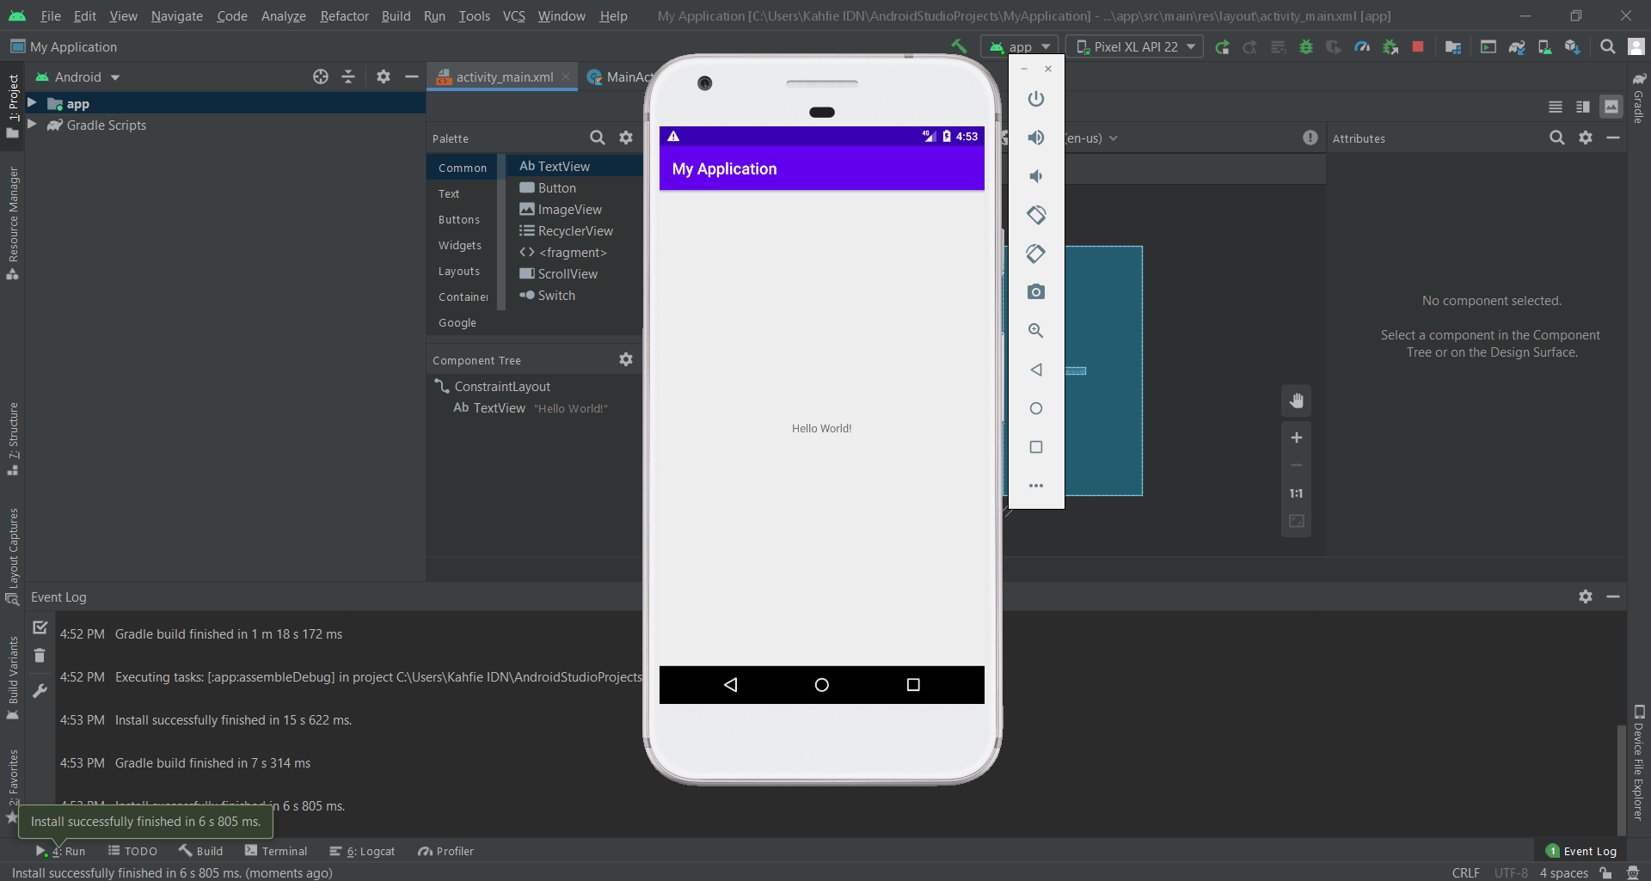This screenshot has height=881, width=1651.
Task: Open the Pixel XL API 22 device dropdown
Action: (1135, 46)
